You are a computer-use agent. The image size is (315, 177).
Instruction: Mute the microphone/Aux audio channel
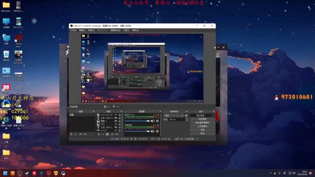(153, 121)
